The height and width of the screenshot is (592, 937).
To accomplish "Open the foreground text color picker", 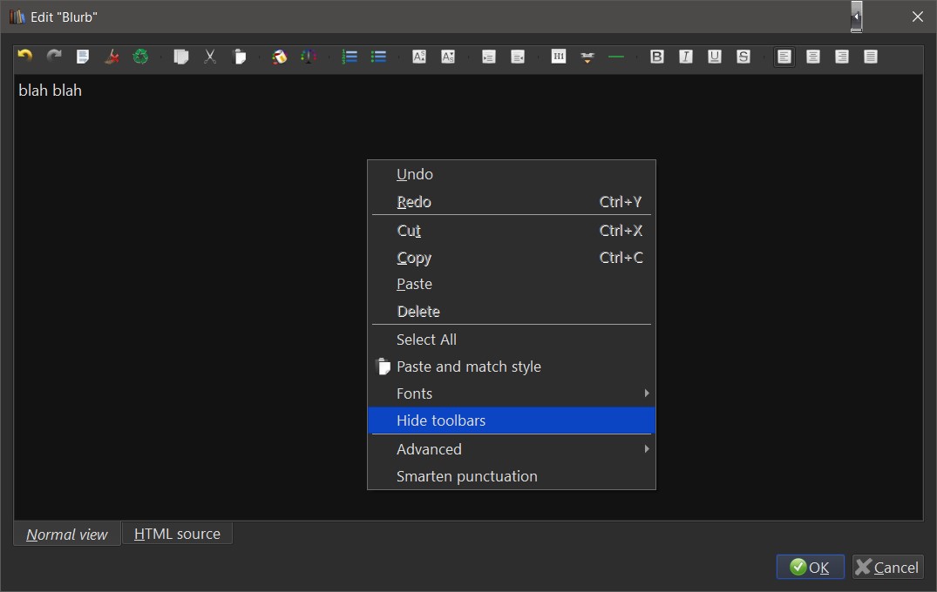I will tap(308, 57).
